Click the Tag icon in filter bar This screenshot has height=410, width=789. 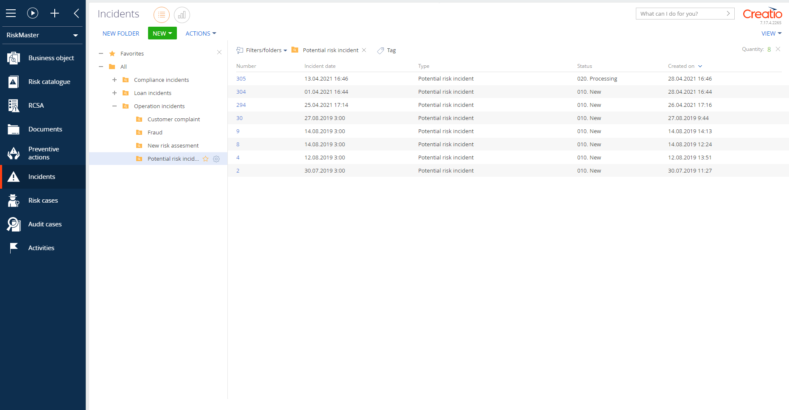pyautogui.click(x=381, y=50)
